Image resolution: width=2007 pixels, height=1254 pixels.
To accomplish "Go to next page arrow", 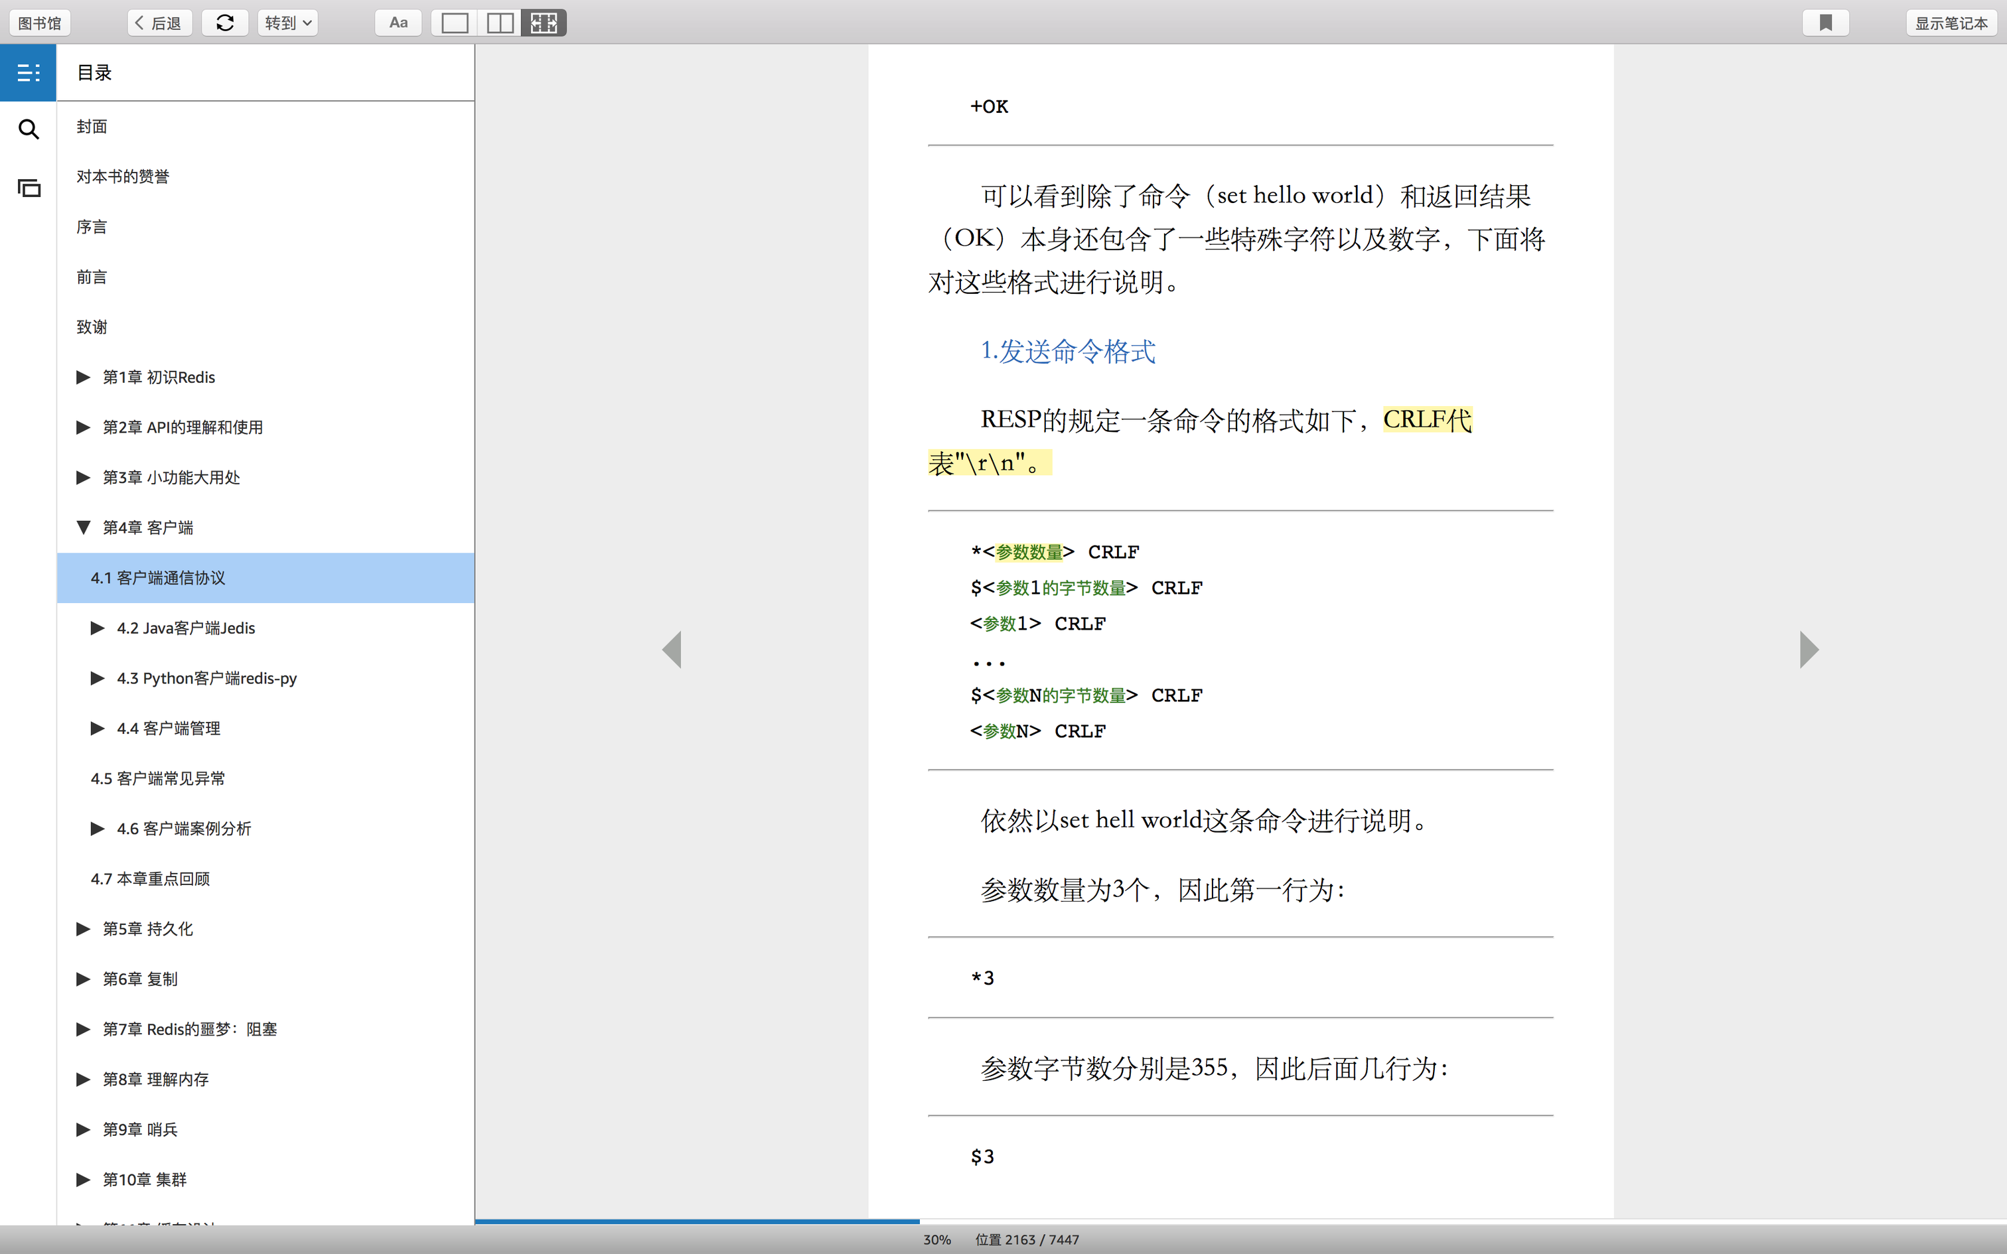I will (1809, 650).
